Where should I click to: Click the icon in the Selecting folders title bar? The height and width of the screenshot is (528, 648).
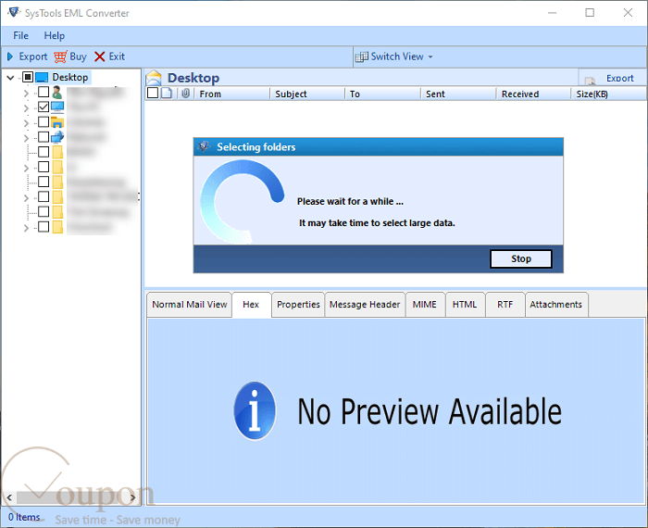pos(204,146)
